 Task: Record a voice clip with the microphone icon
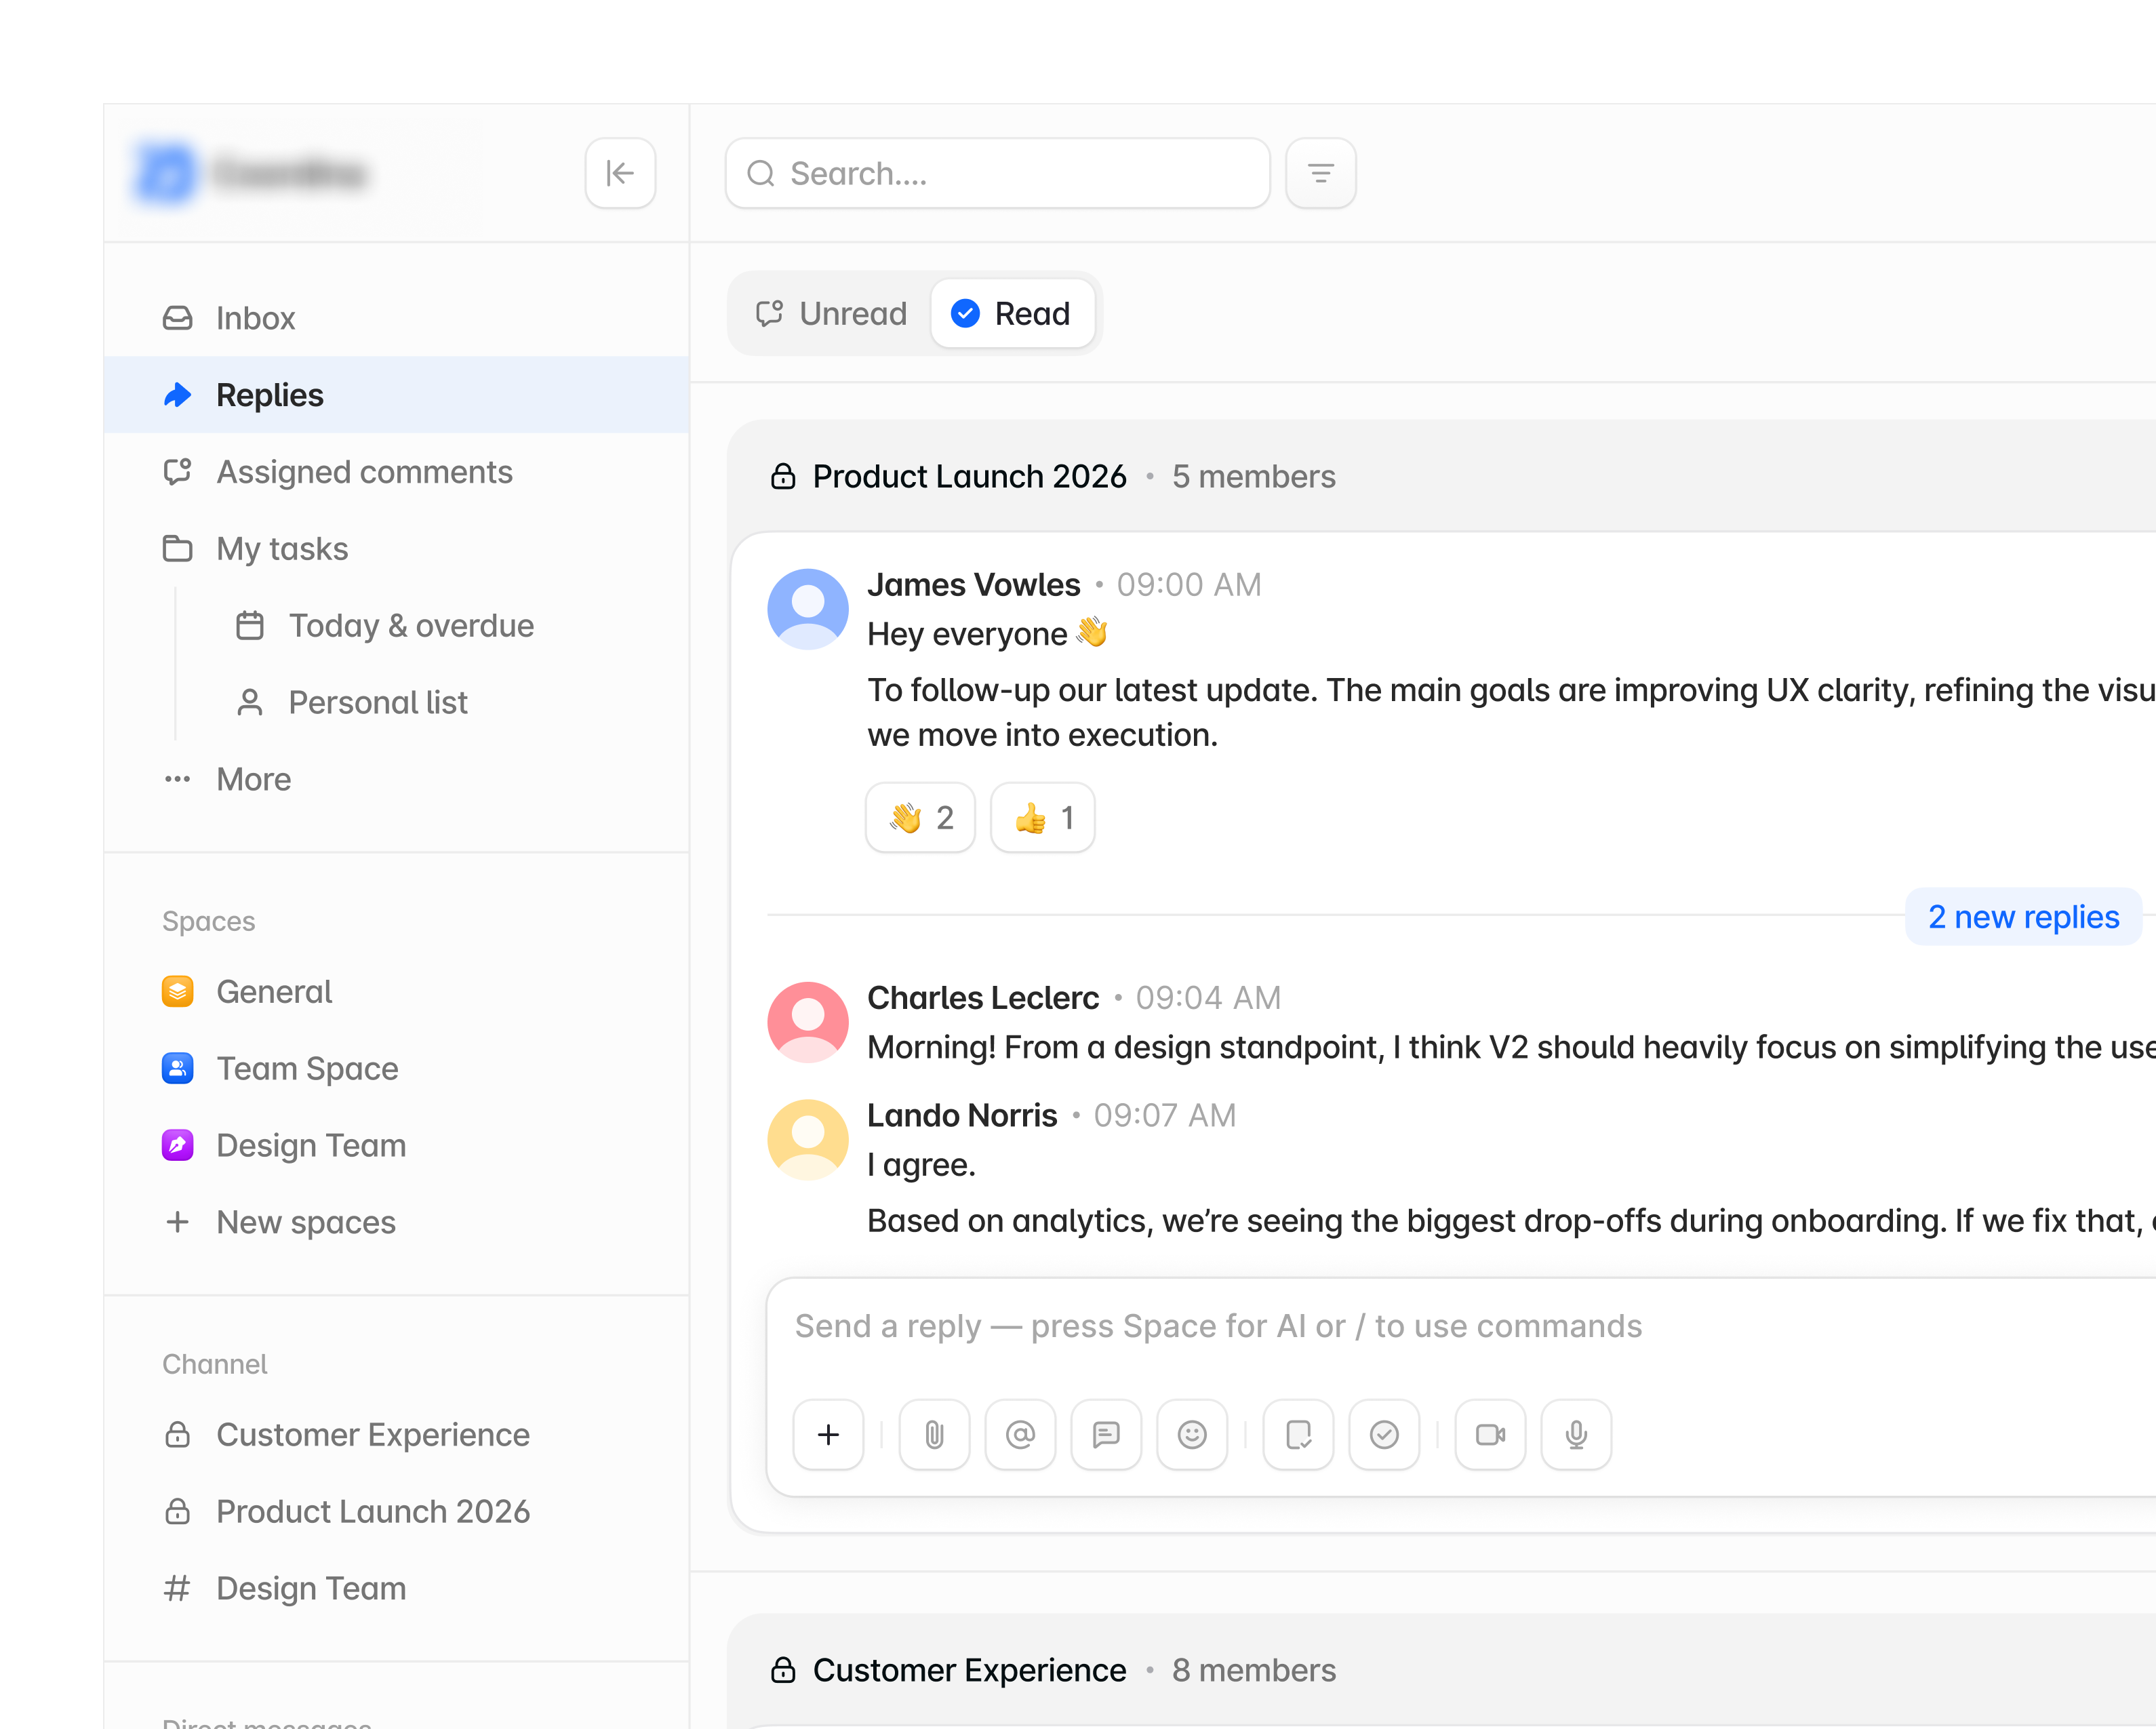point(1576,1435)
